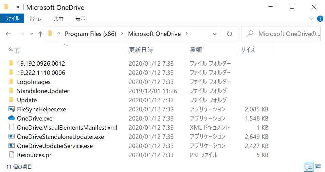Click the Microsoft OneDrive breadcrumb
The width and height of the screenshot is (325, 172).
155,34
